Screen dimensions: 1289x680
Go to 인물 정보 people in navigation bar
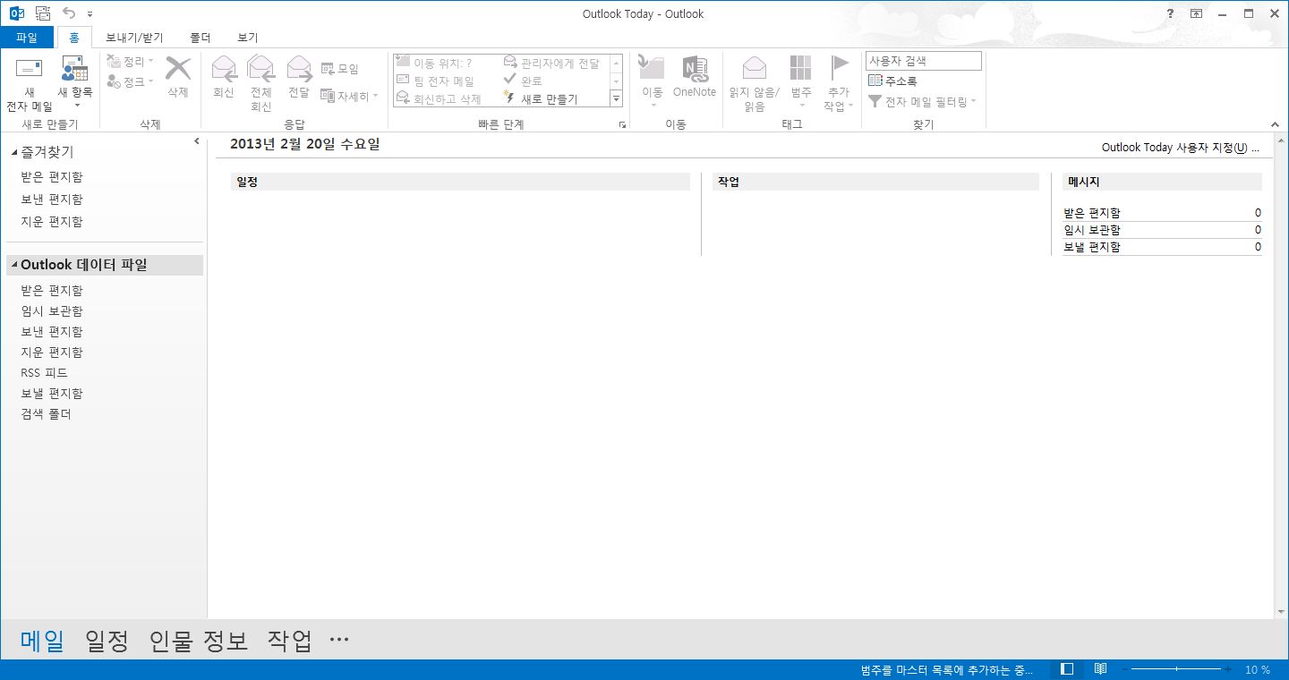[199, 641]
